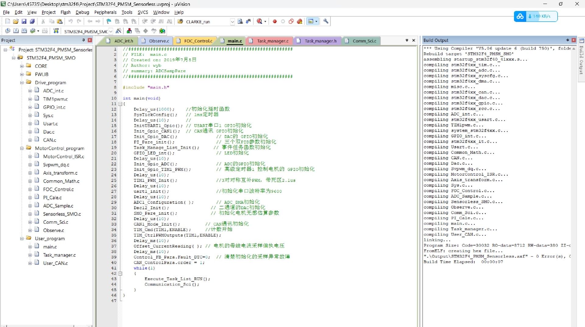This screenshot has height=327, width=585.
Task: Click the CLARKE_run find text field
Action: tap(207, 22)
